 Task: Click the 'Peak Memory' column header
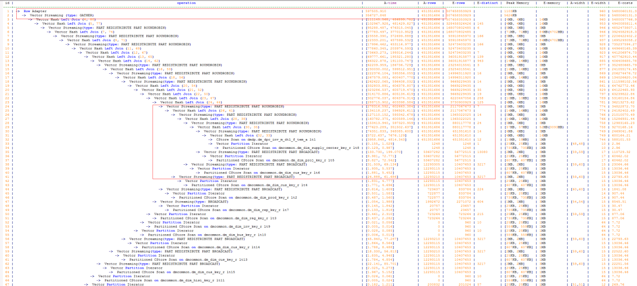517,3
